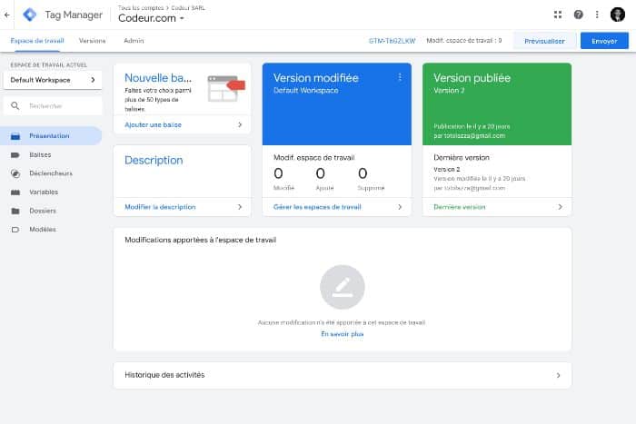Screen dimensions: 636x424
Task: Click the Prévisualiser button
Action: 545,41
